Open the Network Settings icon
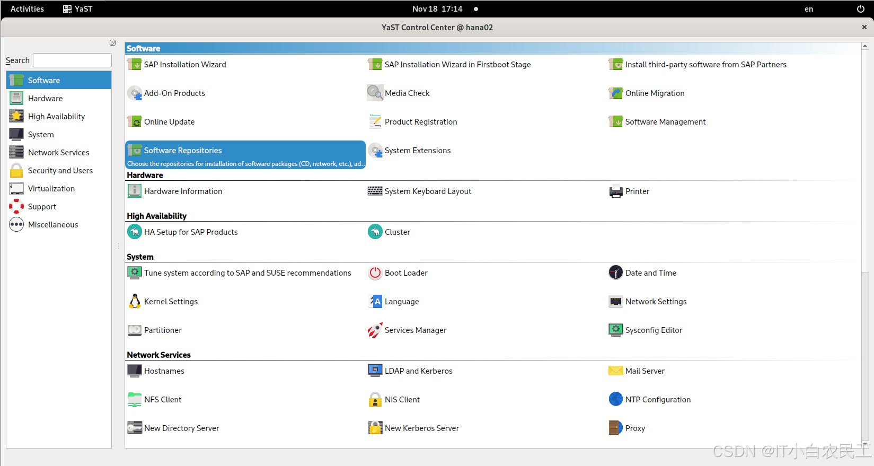The height and width of the screenshot is (466, 874). (x=616, y=302)
